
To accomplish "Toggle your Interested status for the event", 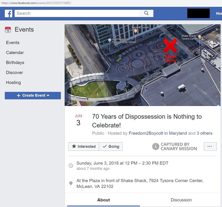I will click(83, 147).
